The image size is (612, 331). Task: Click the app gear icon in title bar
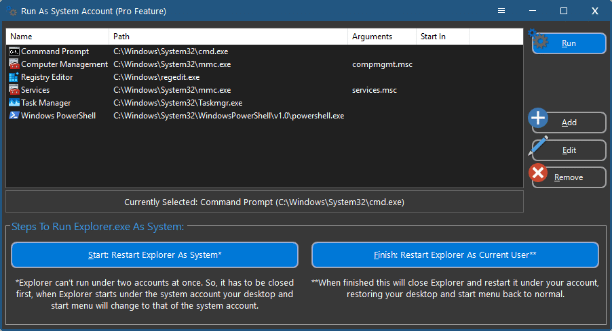12,12
